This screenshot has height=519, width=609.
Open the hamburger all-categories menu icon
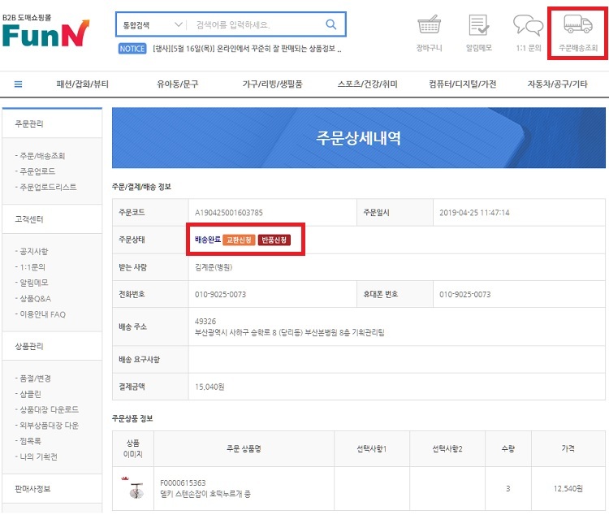coord(19,84)
